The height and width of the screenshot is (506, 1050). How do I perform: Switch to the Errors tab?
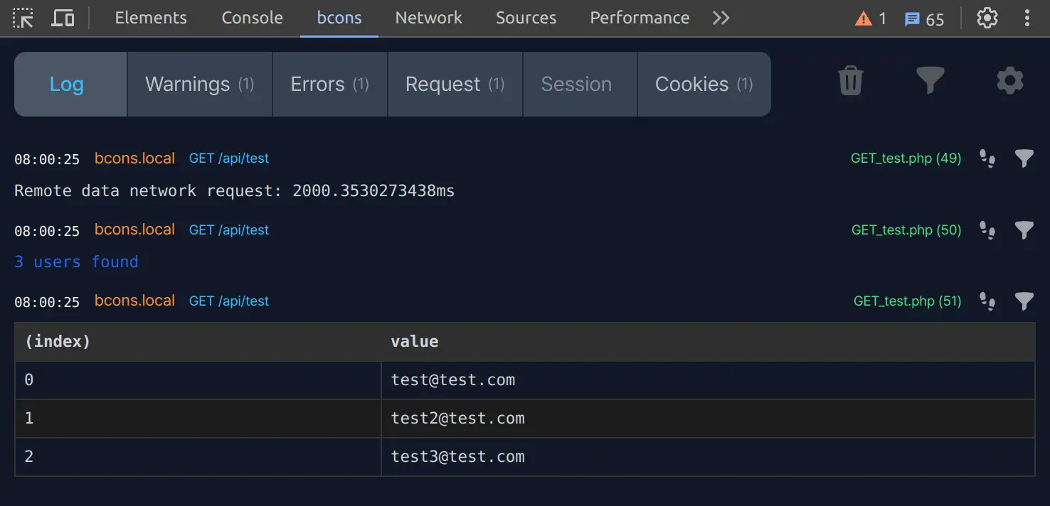coord(329,85)
